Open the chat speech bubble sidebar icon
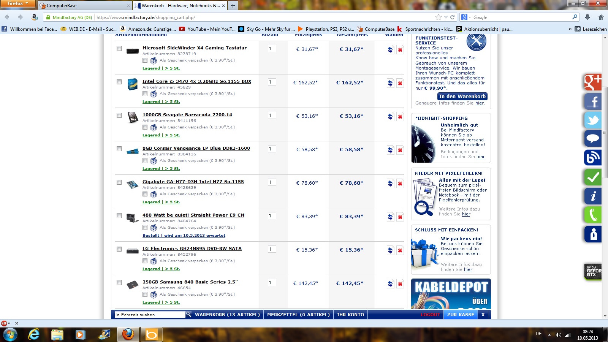The width and height of the screenshot is (608, 342). click(x=593, y=139)
